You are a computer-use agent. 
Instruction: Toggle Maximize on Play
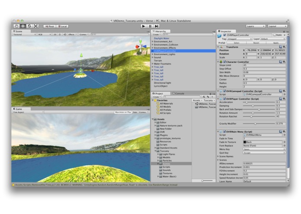123,112
